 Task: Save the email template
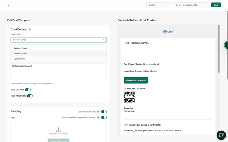[216, 5]
